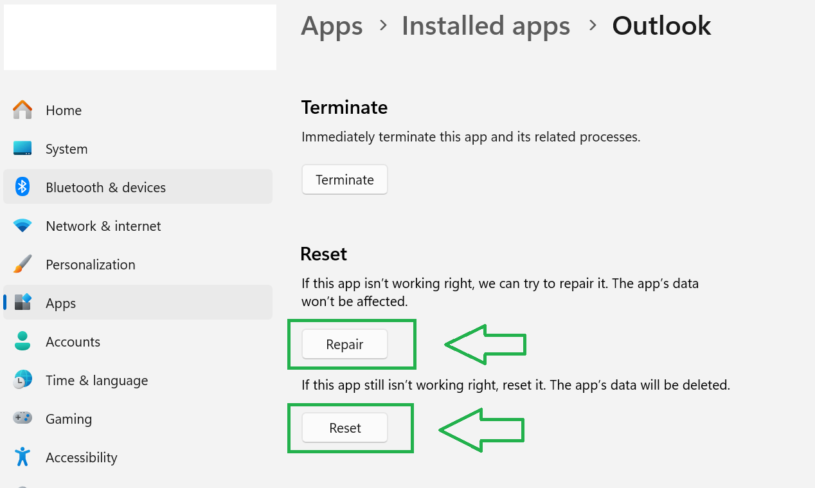Click the Apps grid icon
This screenshot has height=488, width=815.
point(22,302)
